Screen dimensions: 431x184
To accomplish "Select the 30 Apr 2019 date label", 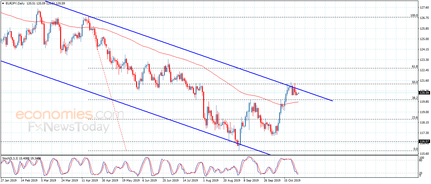I will pos(110,181).
